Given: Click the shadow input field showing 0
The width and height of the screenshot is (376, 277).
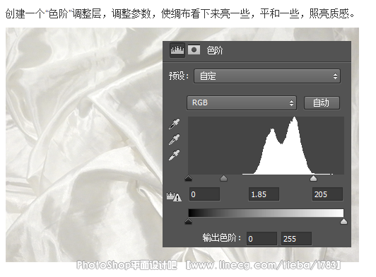Looking at the screenshot, I should (204, 194).
